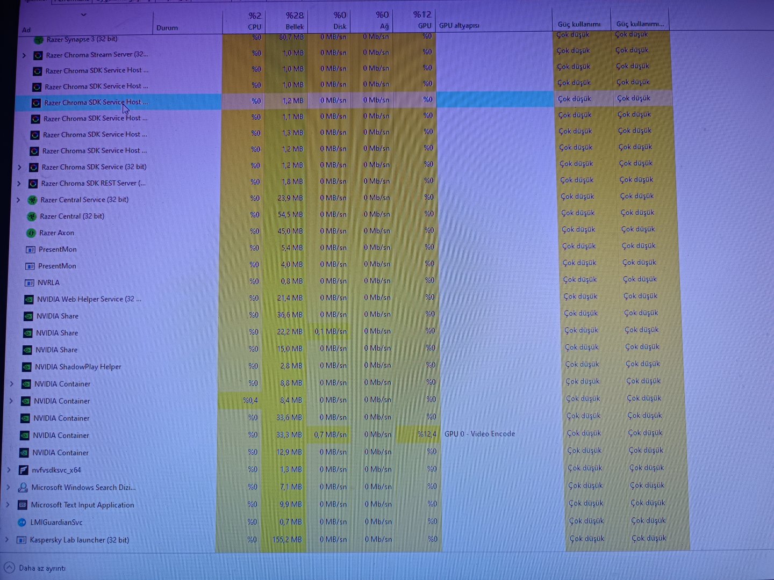Expand the Razer Chroma SDK Service (32 bit) row

(19, 168)
